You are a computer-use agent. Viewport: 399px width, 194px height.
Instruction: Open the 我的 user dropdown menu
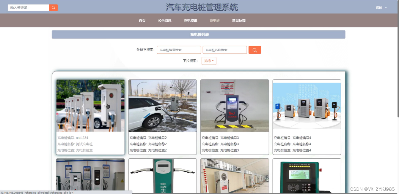point(381,8)
